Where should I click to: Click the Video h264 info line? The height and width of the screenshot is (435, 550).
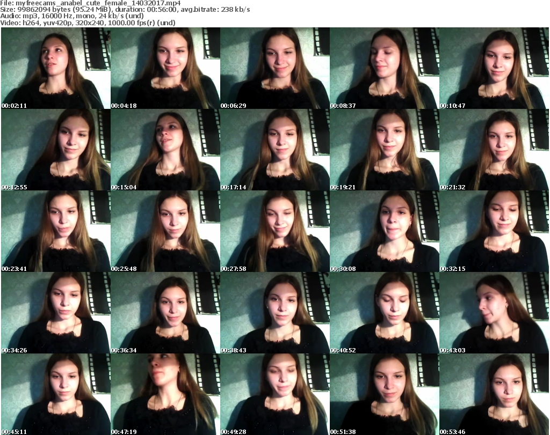click(x=88, y=23)
